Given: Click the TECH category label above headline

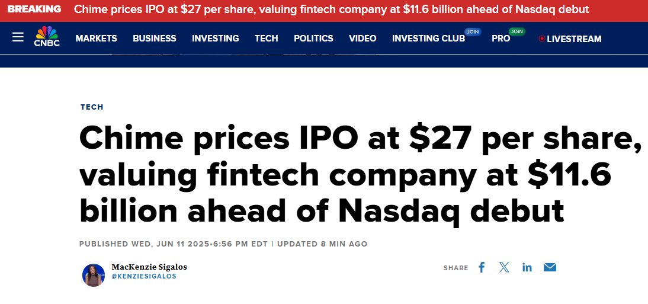Looking at the screenshot, I should coord(92,107).
